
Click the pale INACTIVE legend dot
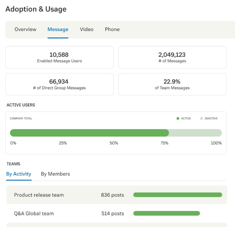point(201,118)
